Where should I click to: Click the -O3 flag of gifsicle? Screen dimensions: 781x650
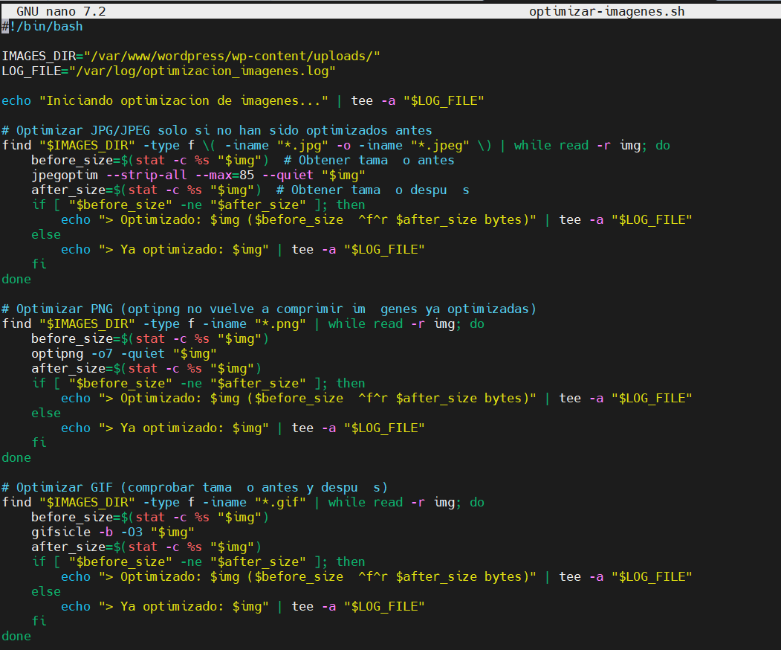click(131, 532)
